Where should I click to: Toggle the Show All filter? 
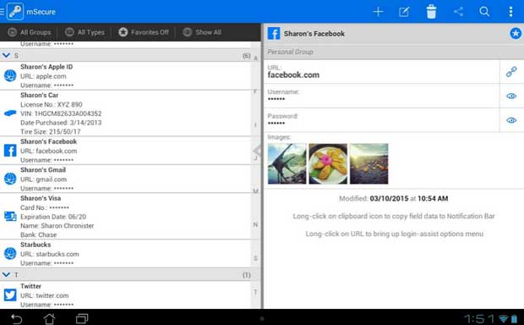tap(202, 32)
